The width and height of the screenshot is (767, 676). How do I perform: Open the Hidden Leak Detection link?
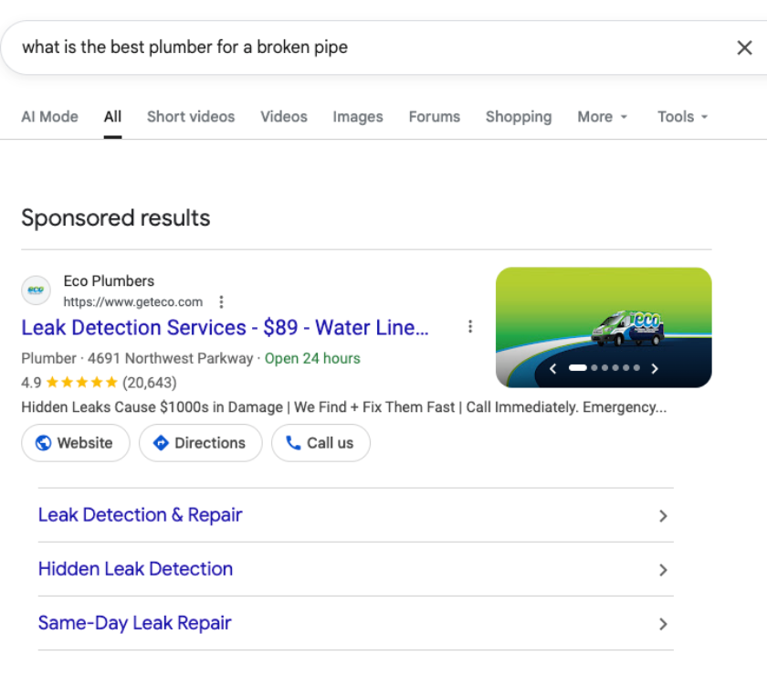(x=135, y=569)
